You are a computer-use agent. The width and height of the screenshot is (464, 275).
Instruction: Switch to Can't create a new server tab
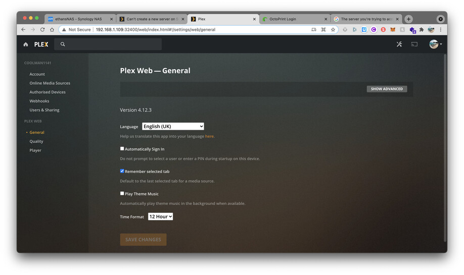tap(152, 19)
